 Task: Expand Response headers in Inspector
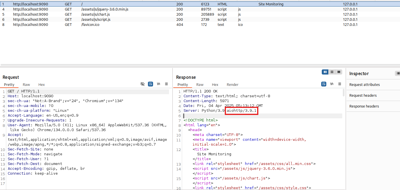(x=364, y=106)
